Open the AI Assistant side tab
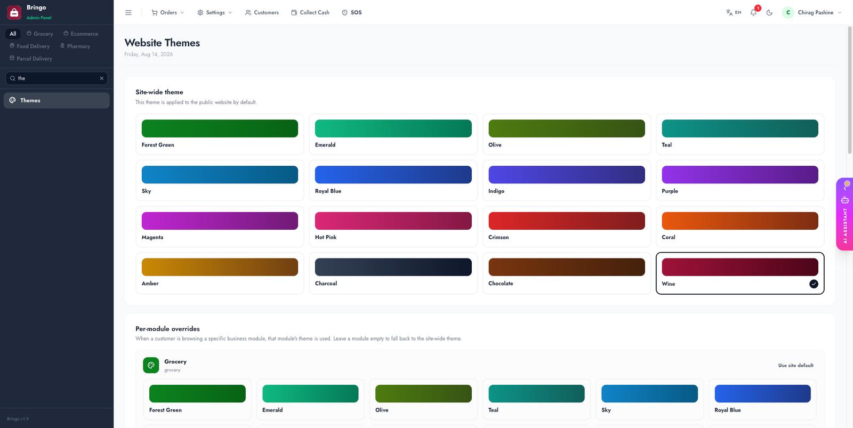This screenshot has width=853, height=428. 845,214
